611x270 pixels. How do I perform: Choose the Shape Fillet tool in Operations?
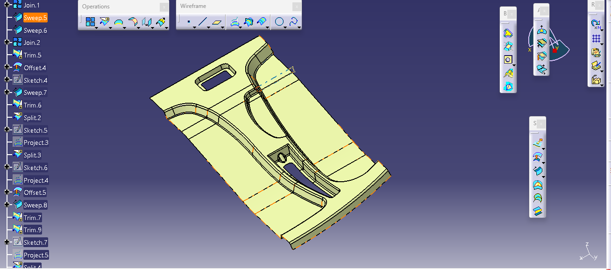pyautogui.click(x=132, y=21)
